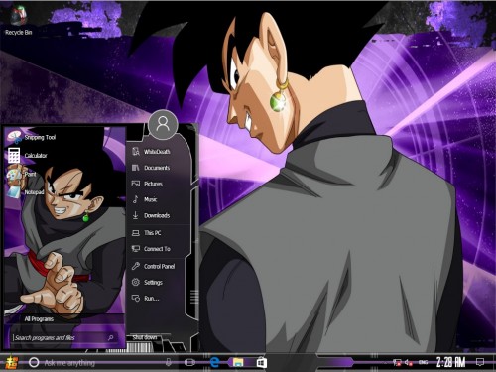Screen dimensions: 496x372
Task: Click the Cortana microphone icon
Action: point(169,363)
